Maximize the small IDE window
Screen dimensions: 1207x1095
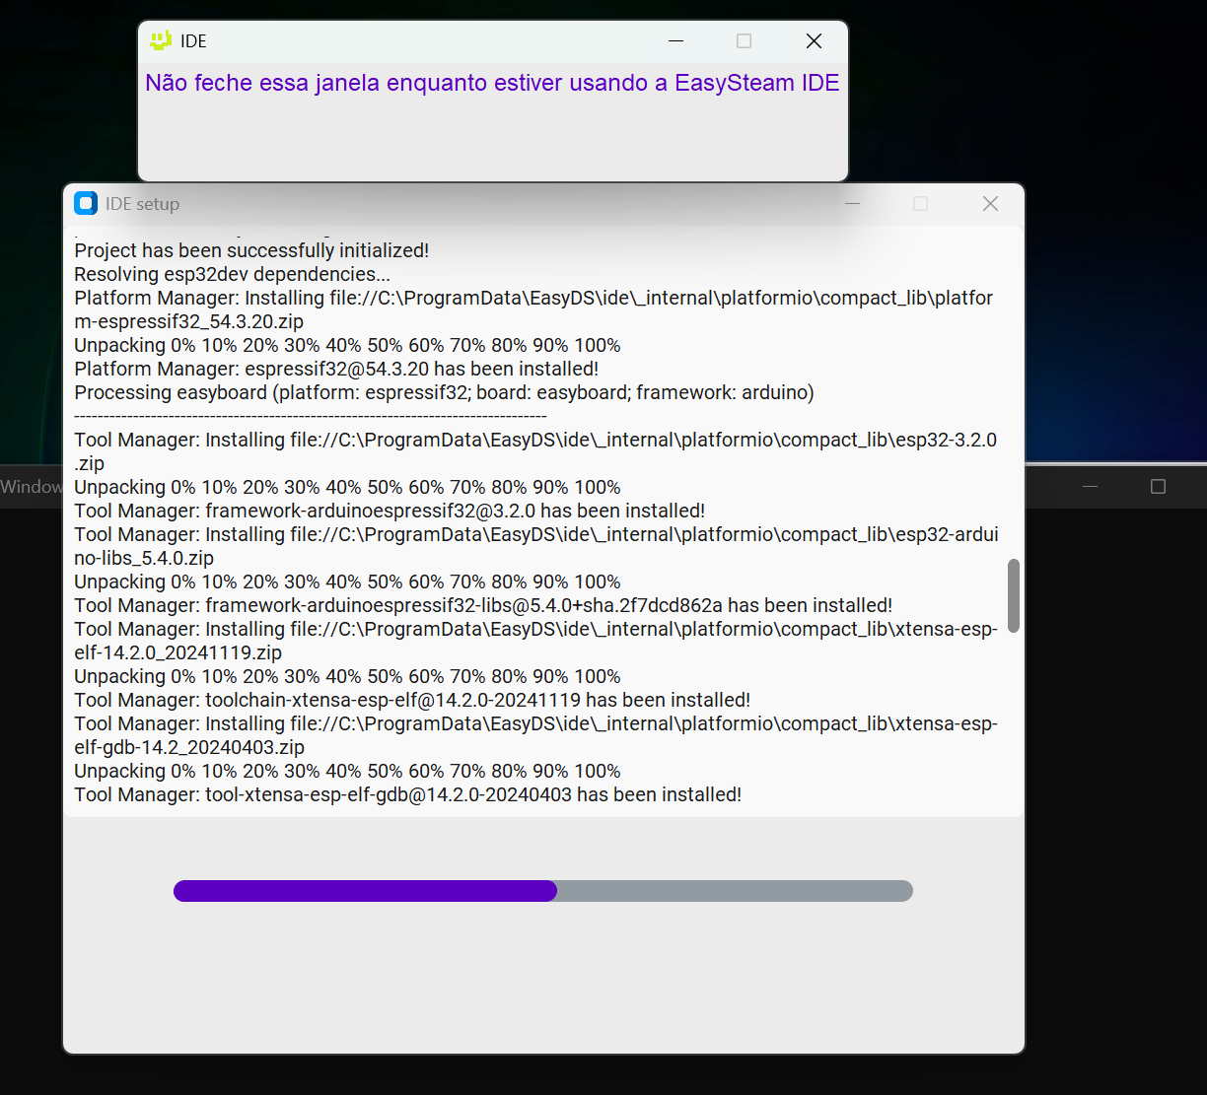pyautogui.click(x=745, y=40)
